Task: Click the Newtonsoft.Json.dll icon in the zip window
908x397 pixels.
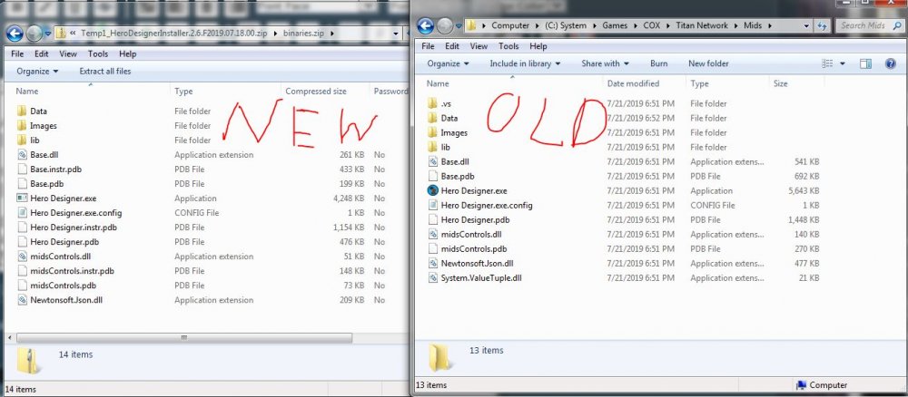Action: [22, 300]
